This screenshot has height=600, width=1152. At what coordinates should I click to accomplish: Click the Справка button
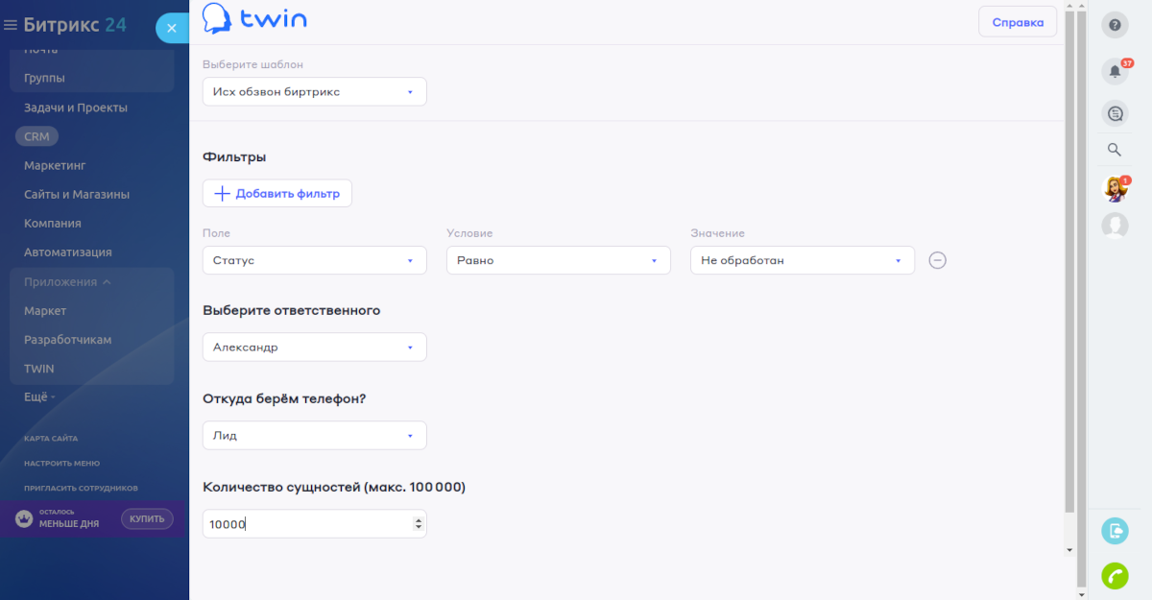tap(1017, 22)
